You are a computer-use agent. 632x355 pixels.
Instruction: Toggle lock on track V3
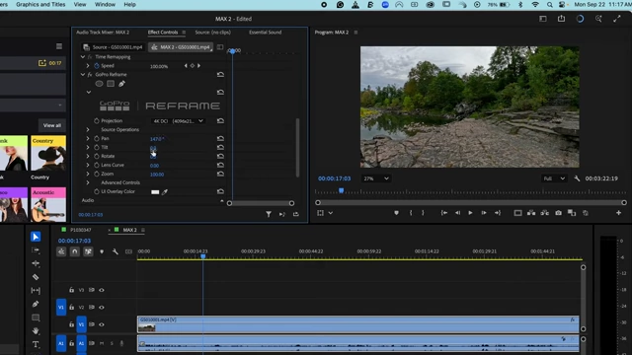tap(71, 290)
